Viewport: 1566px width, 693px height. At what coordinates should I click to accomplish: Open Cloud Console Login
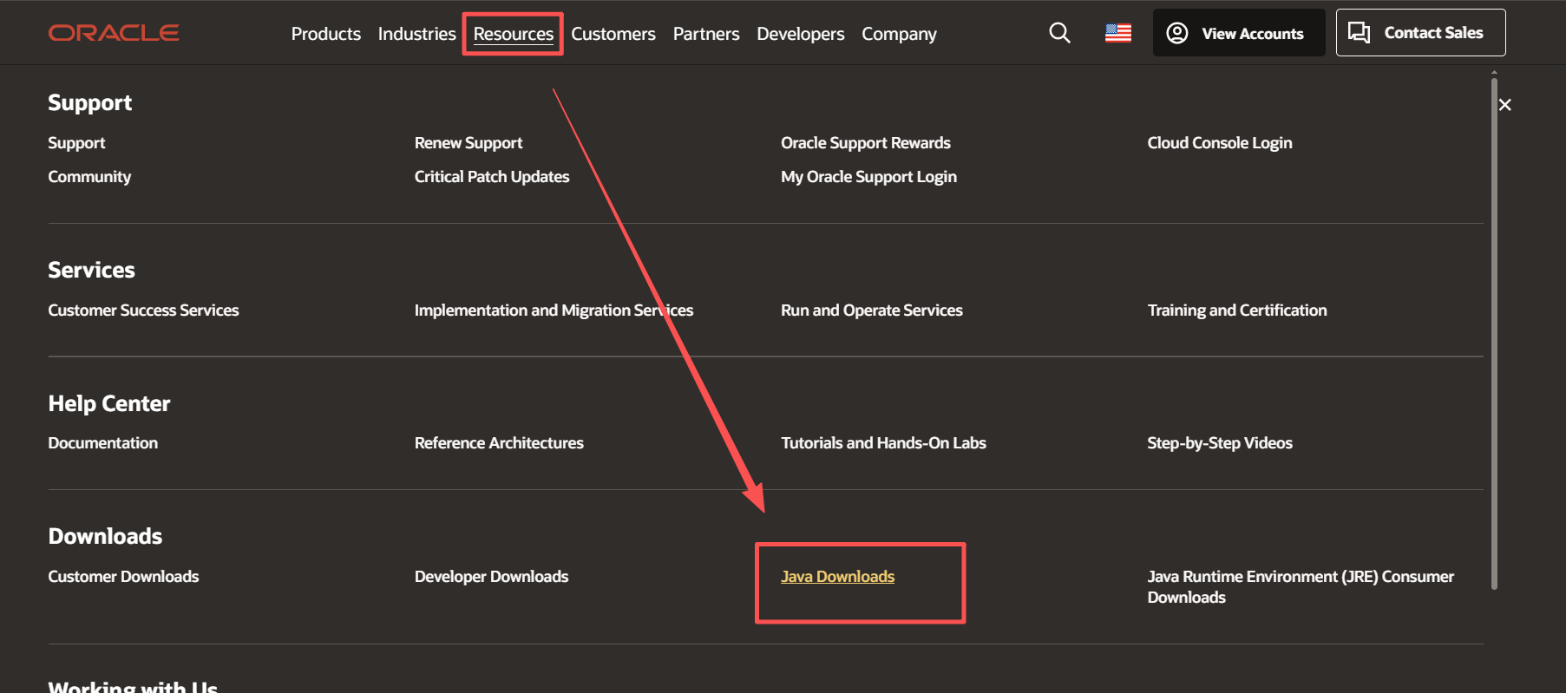(1220, 143)
